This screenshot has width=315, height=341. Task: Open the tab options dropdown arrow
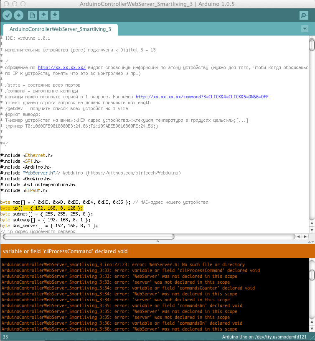pos(305,29)
